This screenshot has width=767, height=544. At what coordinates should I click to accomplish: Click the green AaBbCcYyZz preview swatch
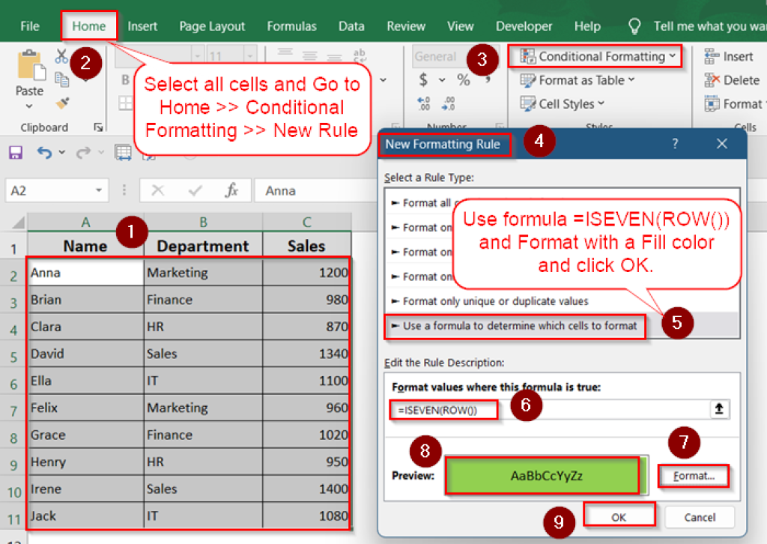tap(543, 475)
